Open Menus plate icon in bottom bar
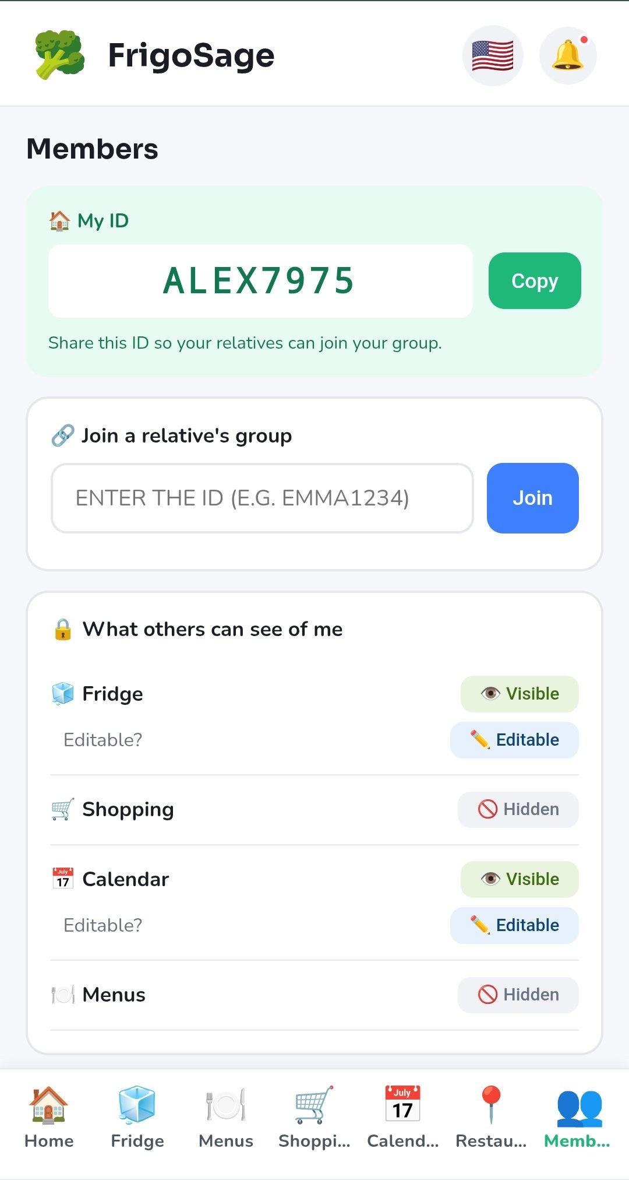629x1180 pixels. click(x=226, y=1117)
